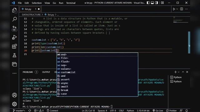Open terminal launch profile dropdown
The width and height of the screenshot is (200, 112).
tap(178, 72)
